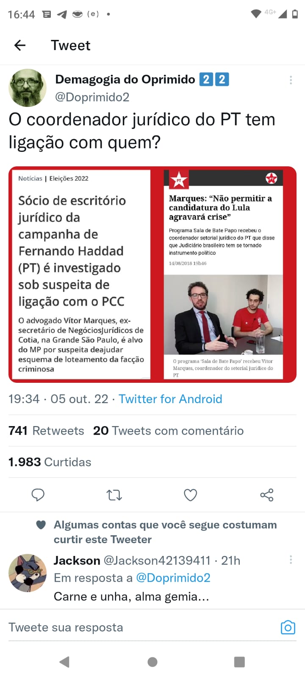
Task: Open the options menu on Jackson's reply
Action: pyautogui.click(x=291, y=560)
